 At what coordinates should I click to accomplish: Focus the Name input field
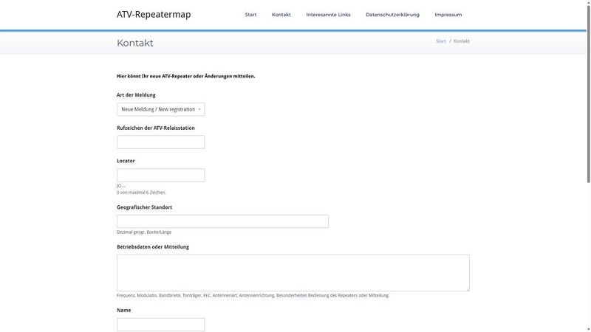[160, 325]
